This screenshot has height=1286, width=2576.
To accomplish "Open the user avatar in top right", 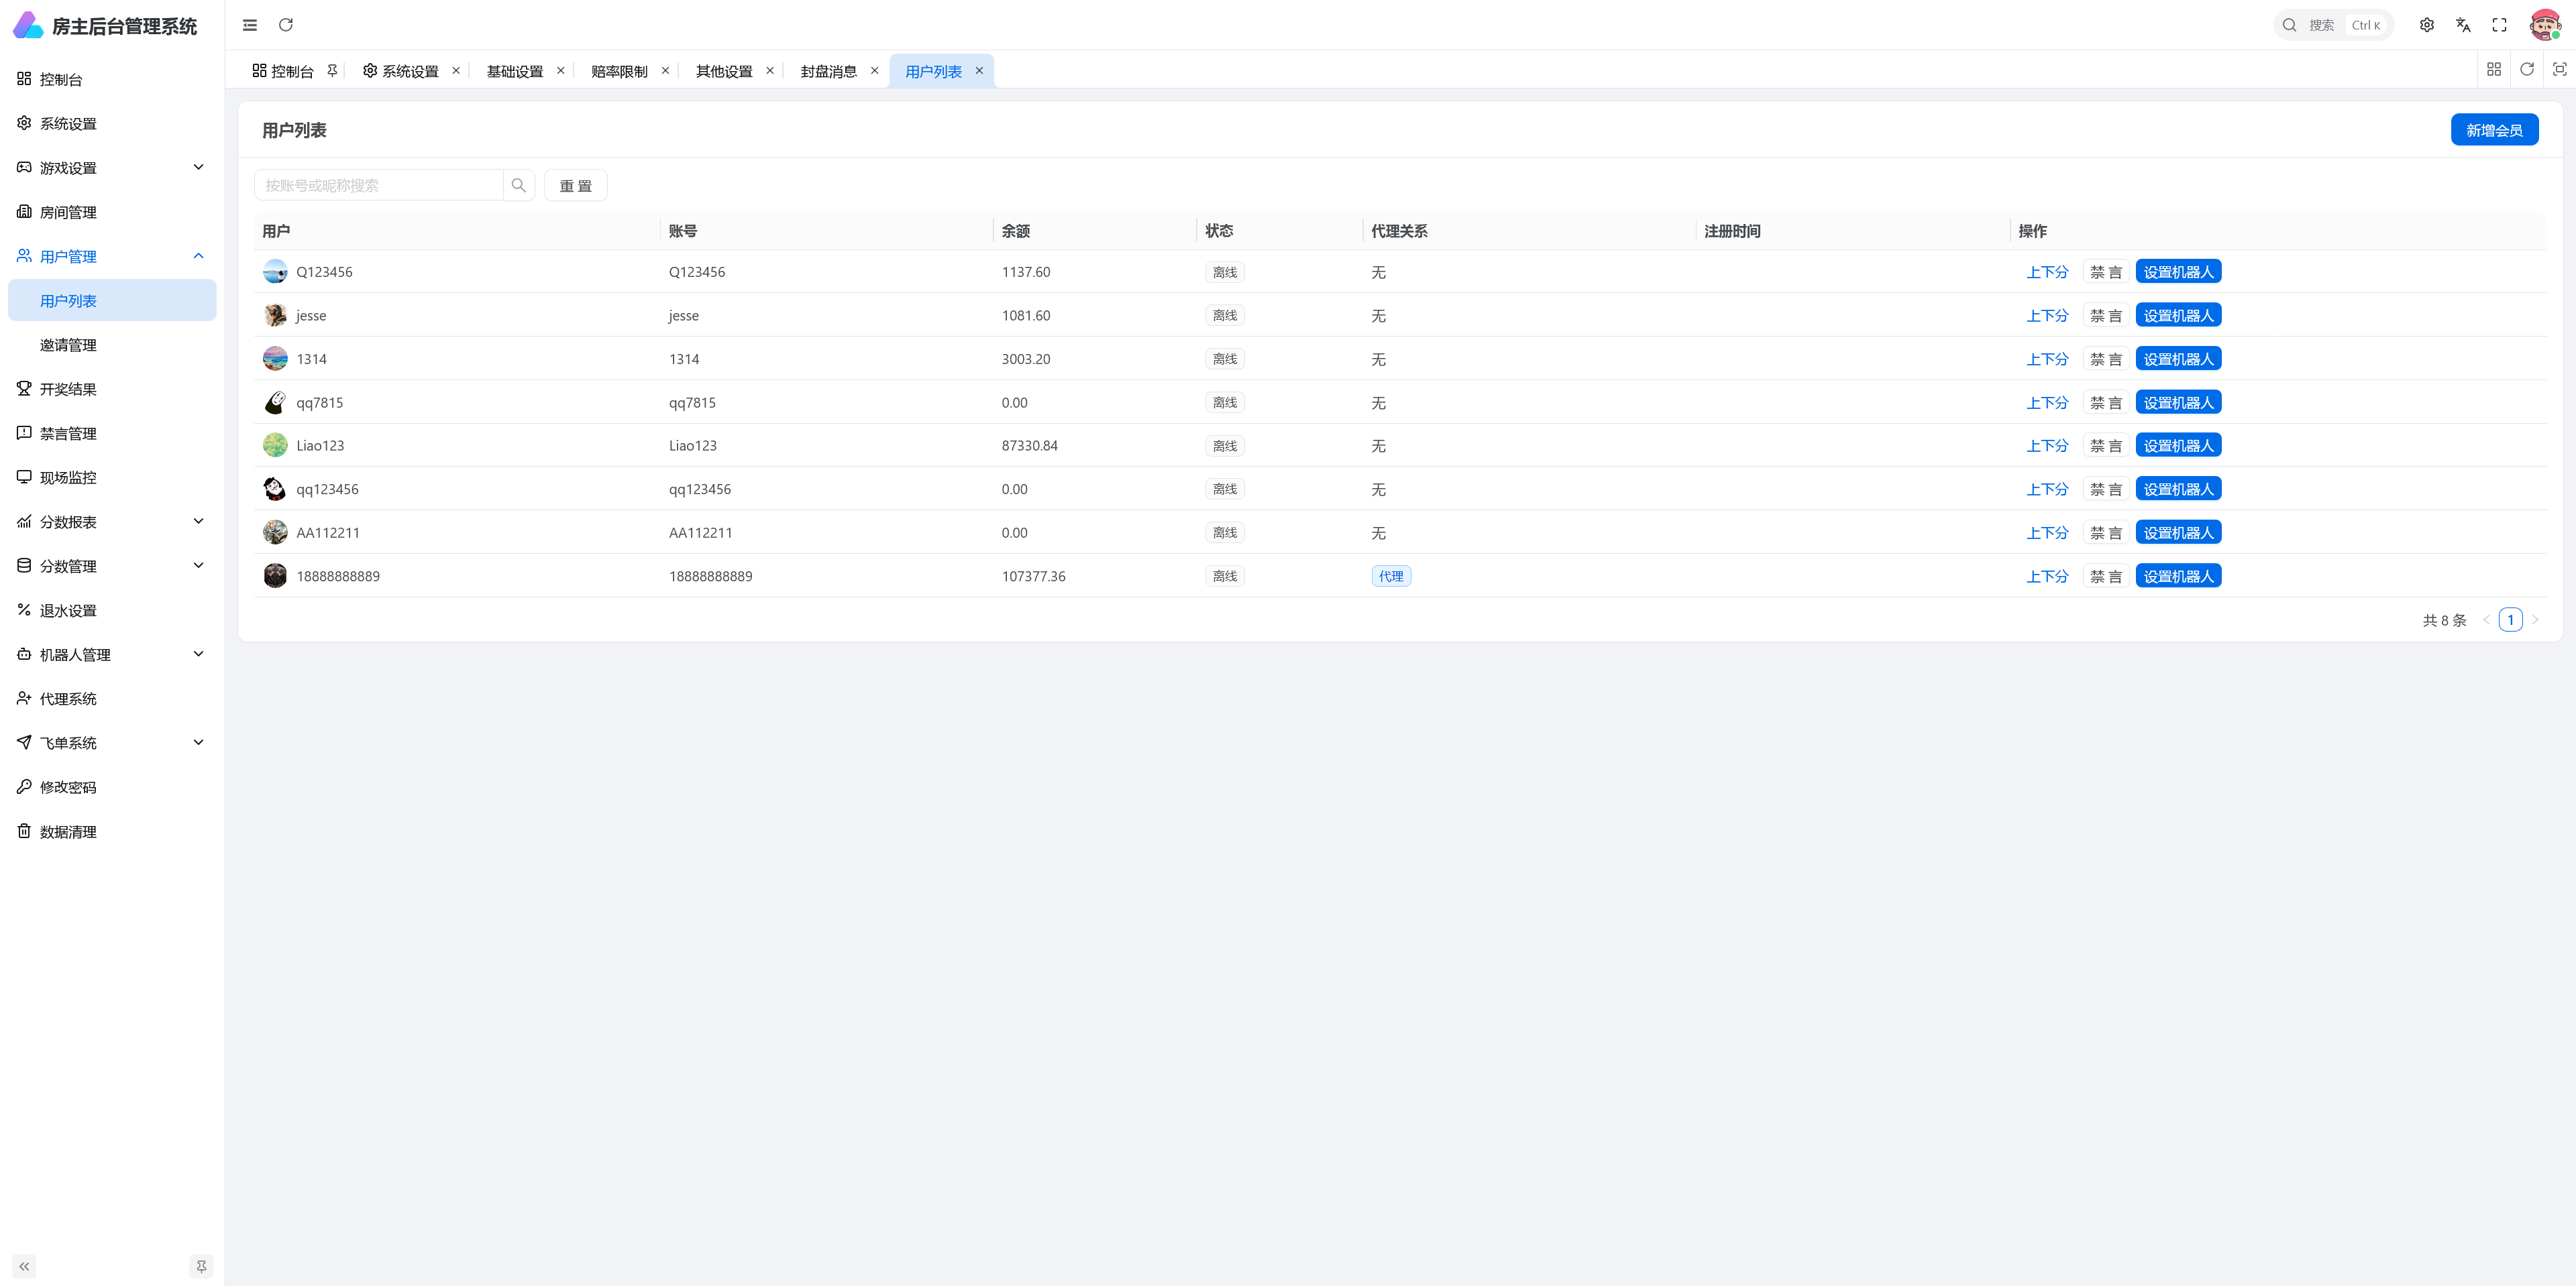I will [2545, 25].
